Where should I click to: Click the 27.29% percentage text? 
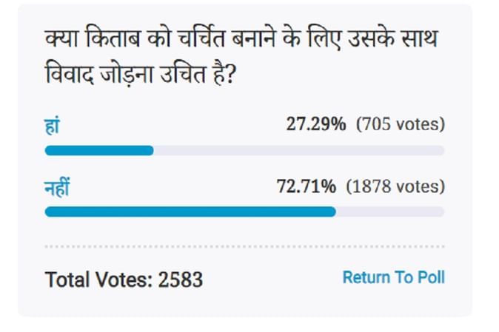pos(315,124)
